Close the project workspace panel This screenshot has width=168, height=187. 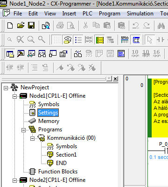[x=115, y=79]
